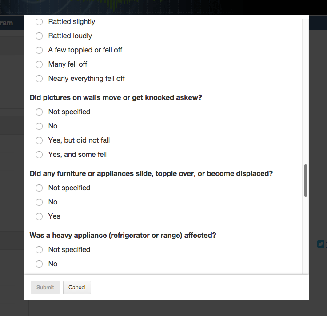Pick the 'Many fell off' option
The height and width of the screenshot is (316, 327).
click(39, 64)
